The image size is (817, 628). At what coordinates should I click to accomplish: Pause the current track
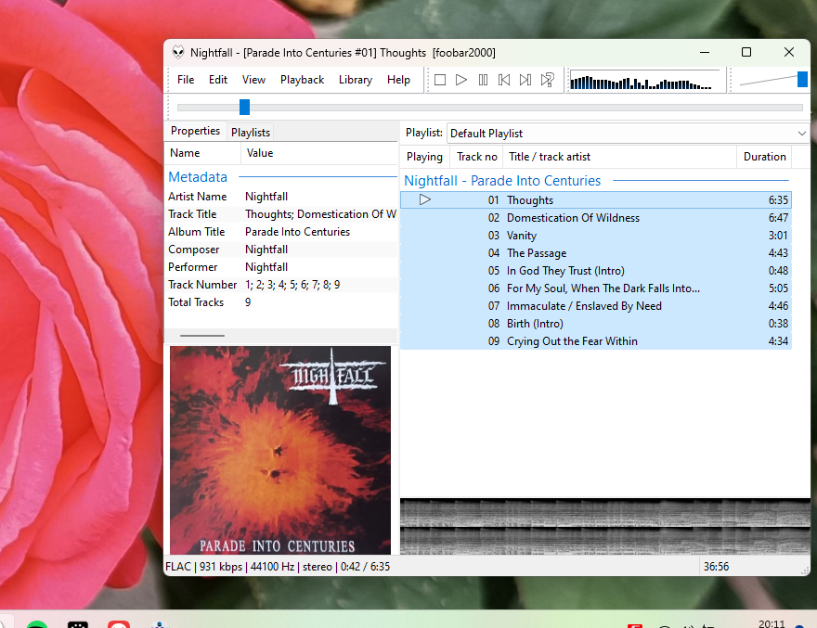483,80
